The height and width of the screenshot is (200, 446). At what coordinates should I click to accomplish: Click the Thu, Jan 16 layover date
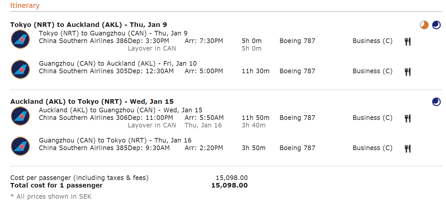click(203, 125)
